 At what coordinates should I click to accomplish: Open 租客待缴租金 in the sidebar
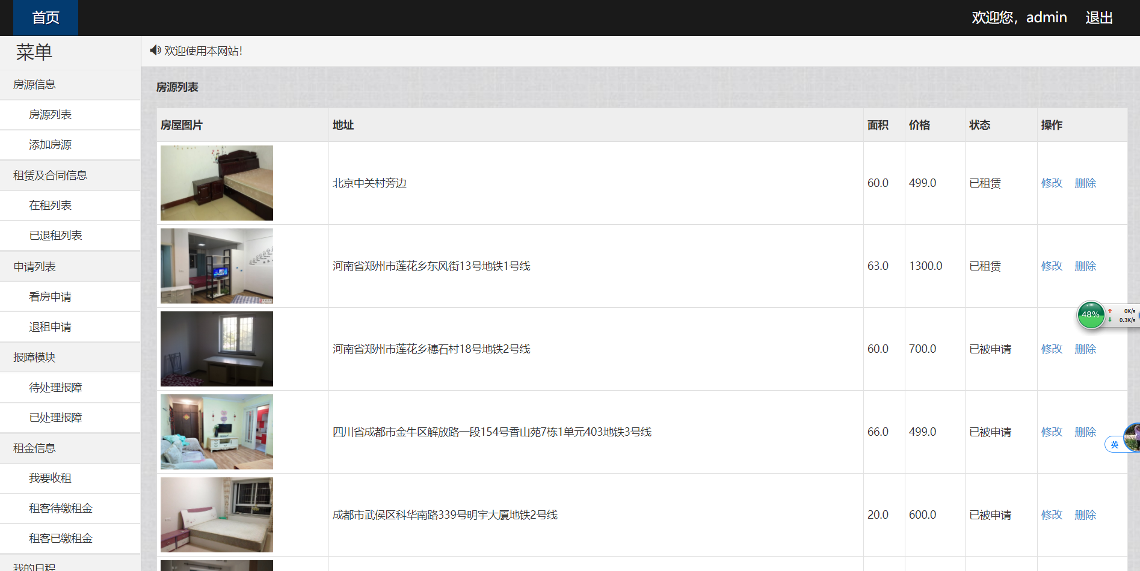click(x=70, y=508)
